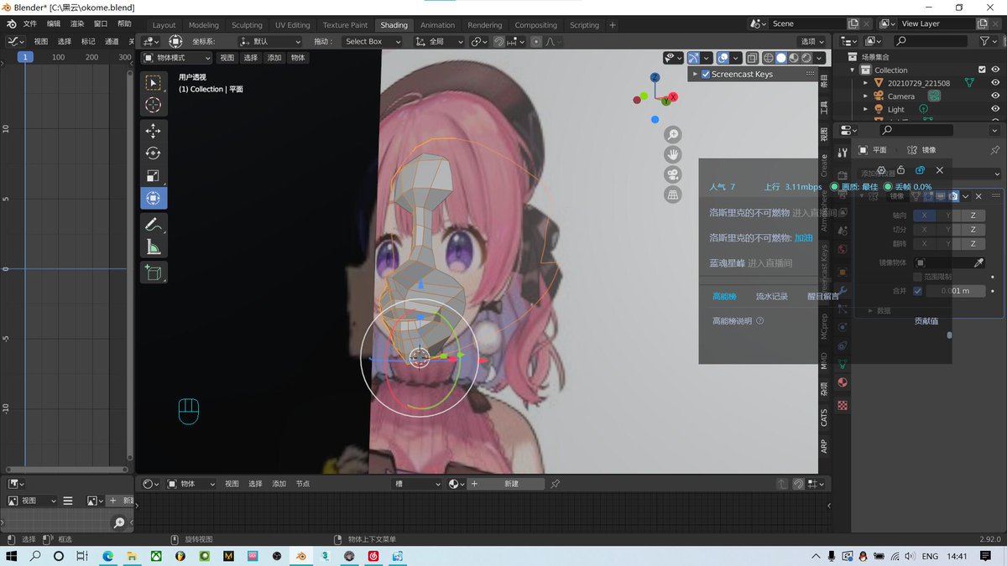Click the live stream overlay settings hexagon
Image resolution: width=1007 pixels, height=566 pixels.
coord(881,170)
